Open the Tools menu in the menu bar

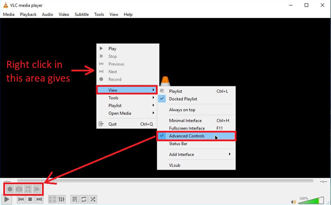pyautogui.click(x=99, y=14)
